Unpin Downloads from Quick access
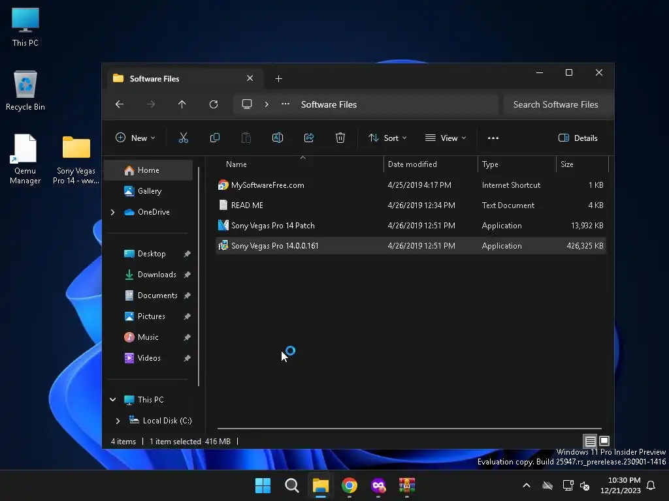 (187, 275)
